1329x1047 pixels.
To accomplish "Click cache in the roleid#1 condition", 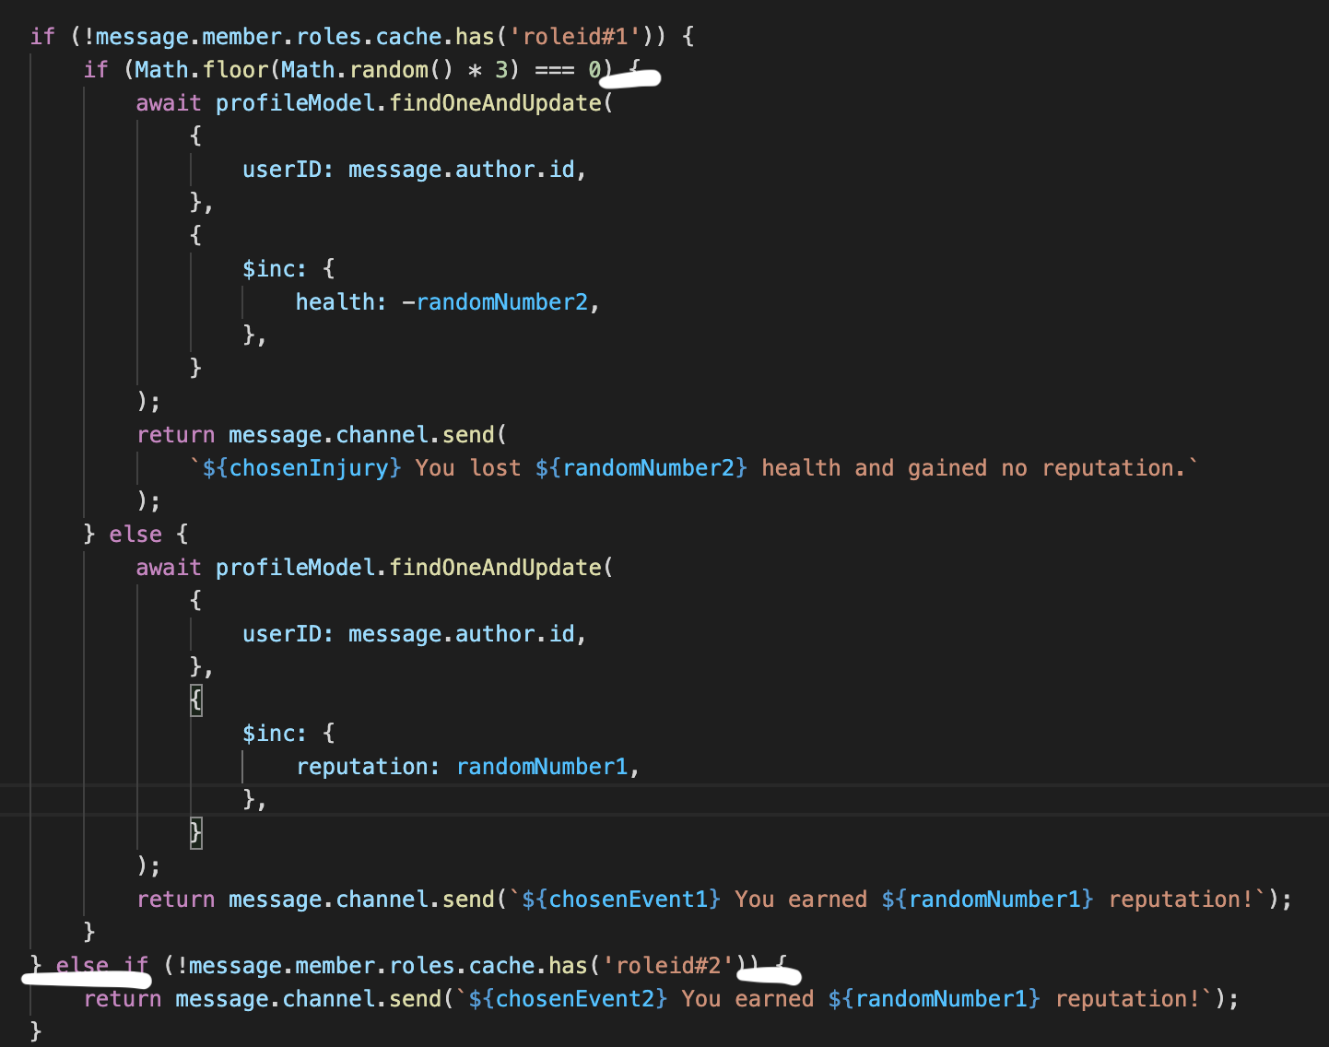I will tap(408, 37).
